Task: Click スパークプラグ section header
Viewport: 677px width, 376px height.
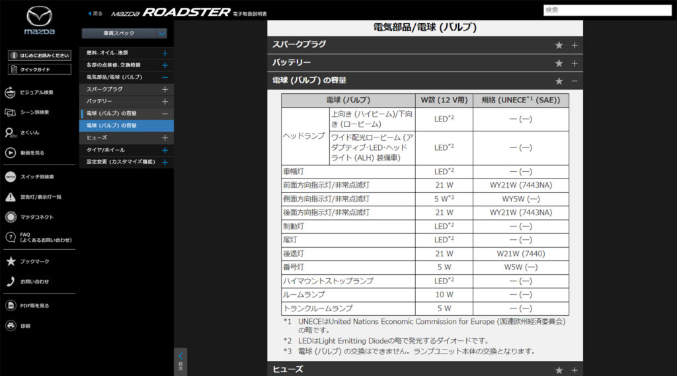Action: click(x=425, y=45)
